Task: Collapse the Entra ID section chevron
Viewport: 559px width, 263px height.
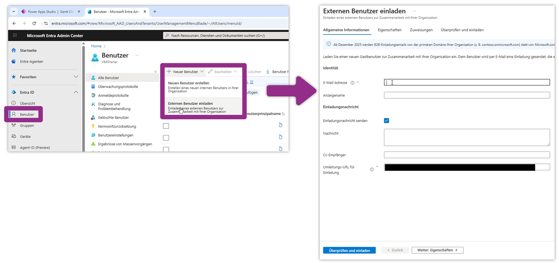Action: click(x=76, y=92)
